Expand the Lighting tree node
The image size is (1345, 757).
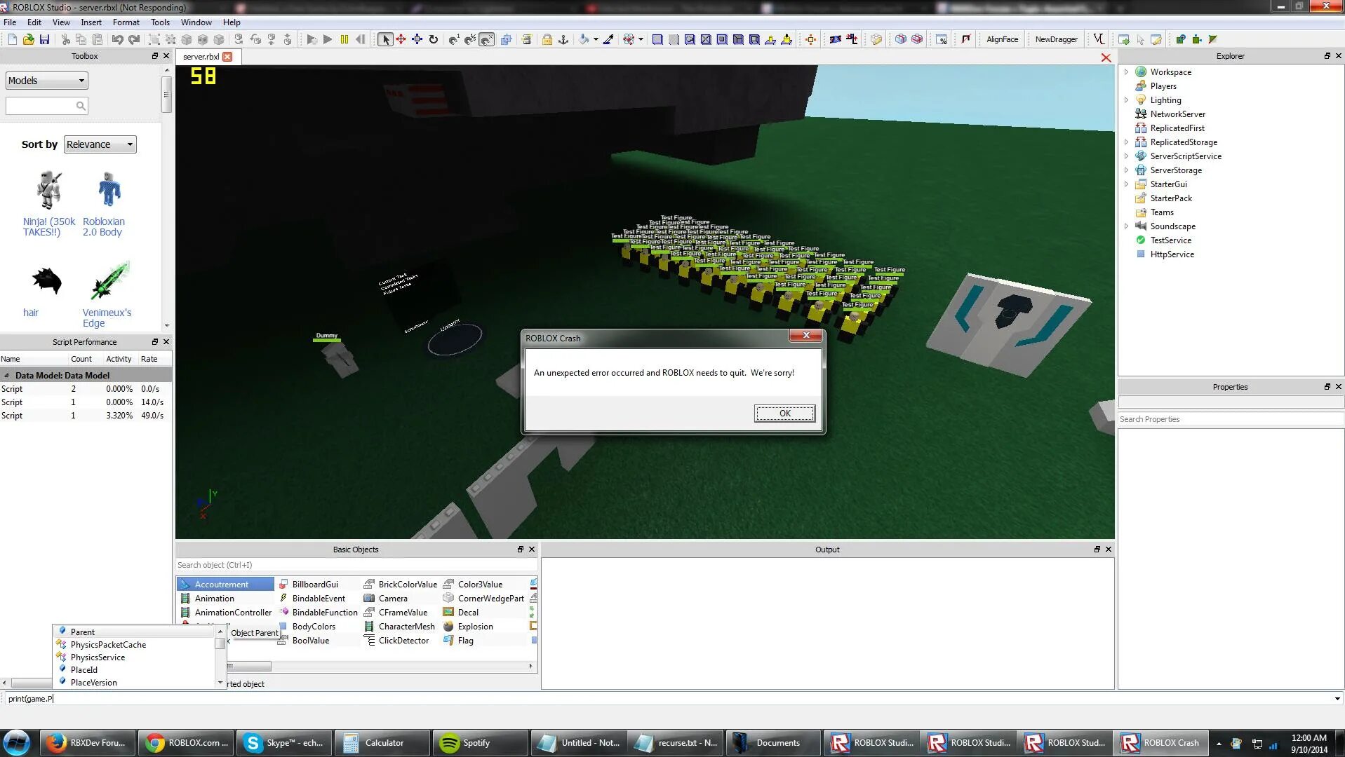1126,100
